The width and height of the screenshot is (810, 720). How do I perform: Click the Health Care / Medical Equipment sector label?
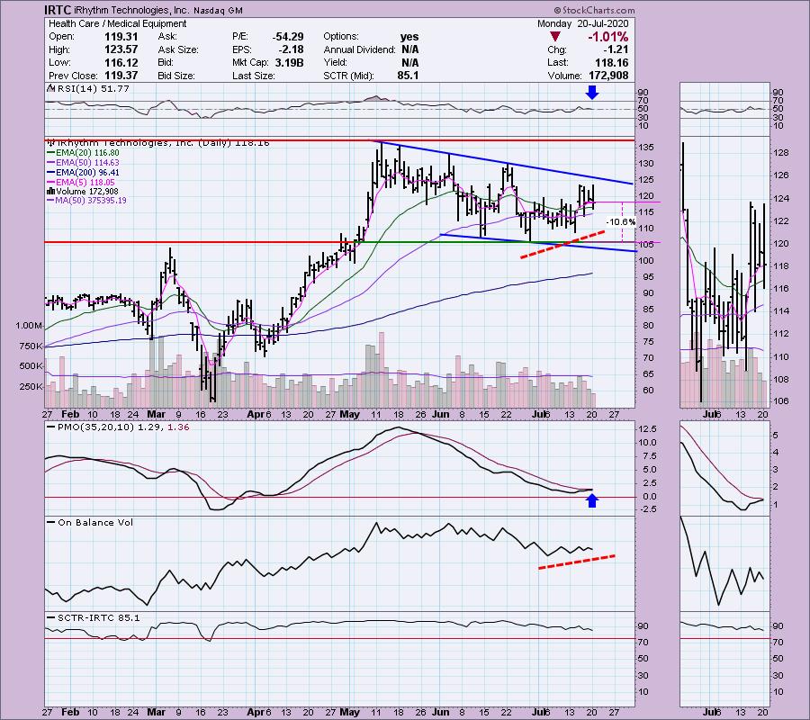(x=117, y=23)
